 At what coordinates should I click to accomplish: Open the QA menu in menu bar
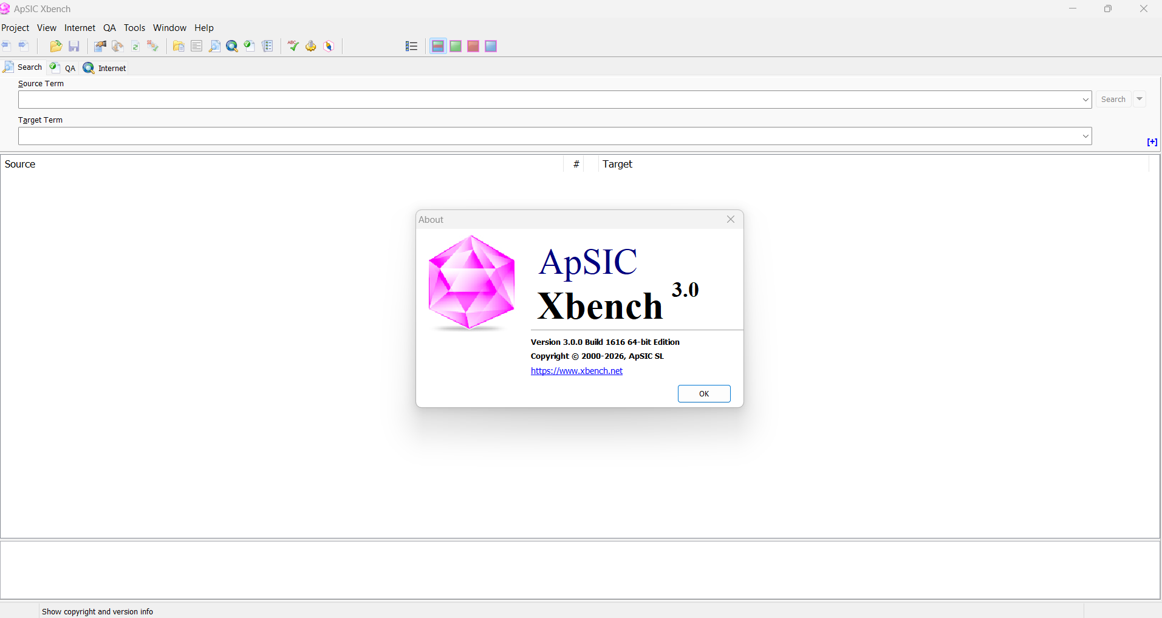coord(109,28)
